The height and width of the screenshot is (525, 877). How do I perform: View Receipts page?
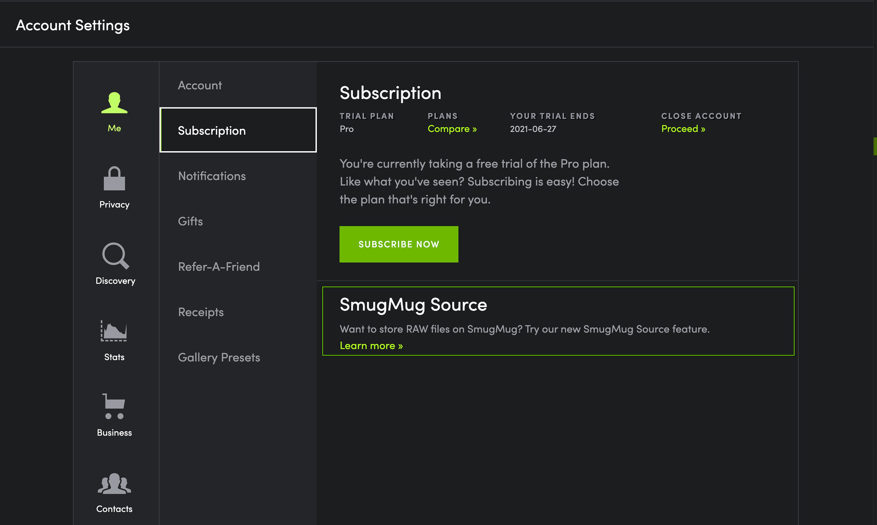tap(238, 312)
